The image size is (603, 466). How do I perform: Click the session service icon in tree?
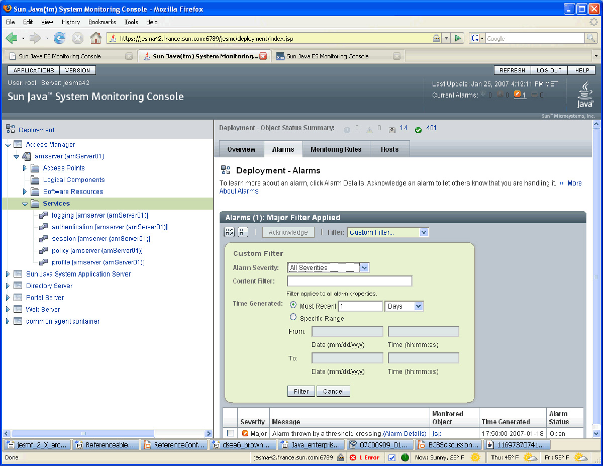(43, 239)
